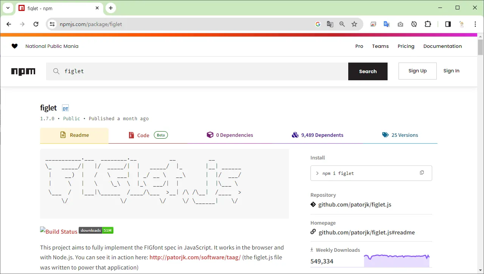Open the Chrome three-dot menu
The width and height of the screenshot is (484, 274).
pyautogui.click(x=475, y=24)
